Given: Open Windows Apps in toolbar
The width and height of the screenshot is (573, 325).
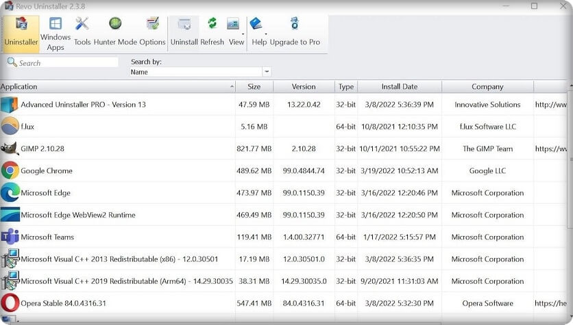Looking at the screenshot, I should tap(56, 34).
